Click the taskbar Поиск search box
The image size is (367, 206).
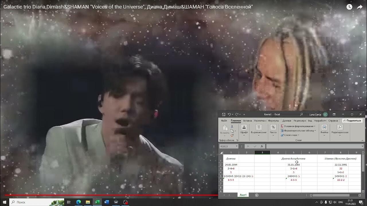(37, 202)
